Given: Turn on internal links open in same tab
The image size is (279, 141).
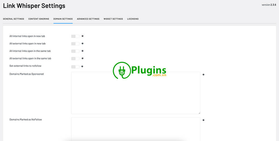Looking at the screenshot, I should coord(75,51).
